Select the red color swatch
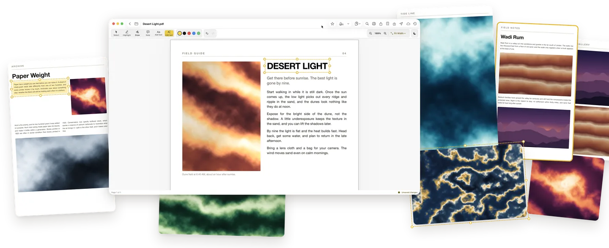The height and width of the screenshot is (248, 609). (189, 33)
